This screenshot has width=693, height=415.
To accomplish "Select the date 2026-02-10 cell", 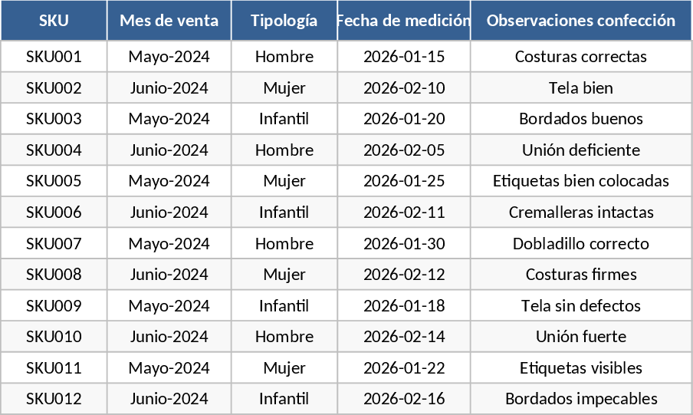I will [x=403, y=88].
